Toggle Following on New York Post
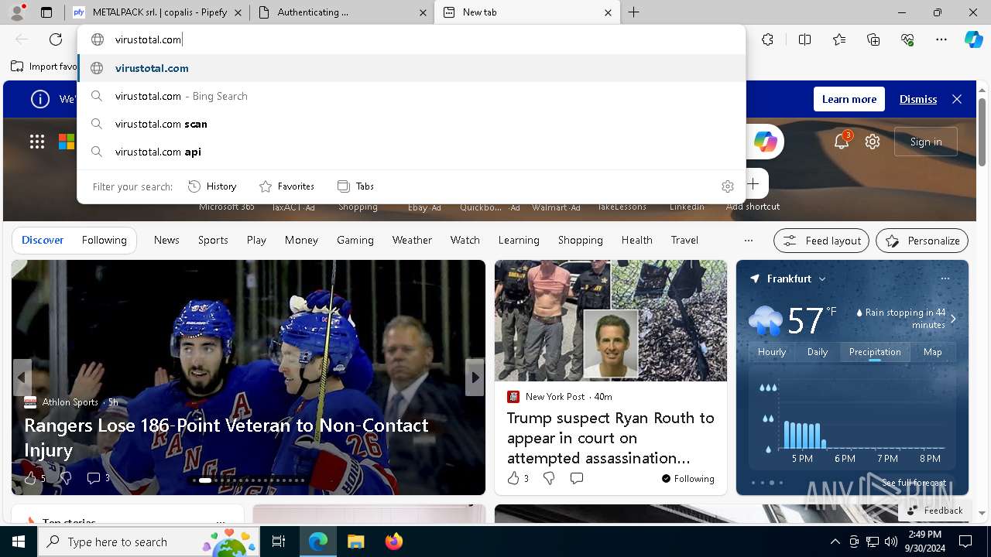The image size is (991, 557). tap(688, 479)
